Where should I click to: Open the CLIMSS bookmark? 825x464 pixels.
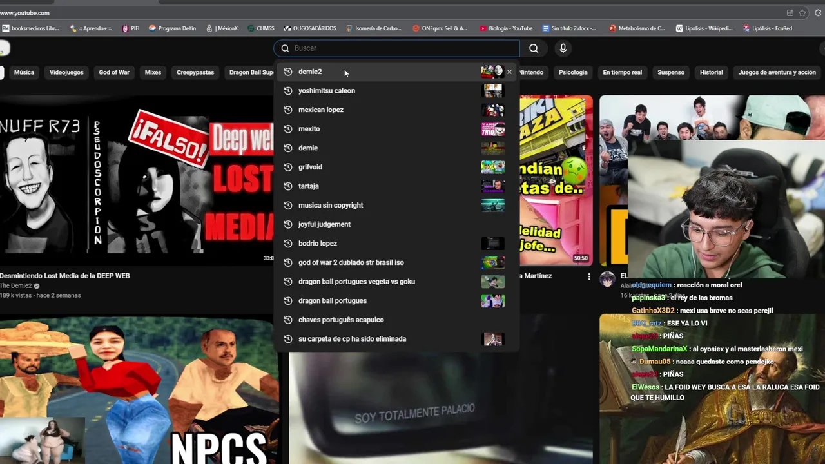click(261, 28)
